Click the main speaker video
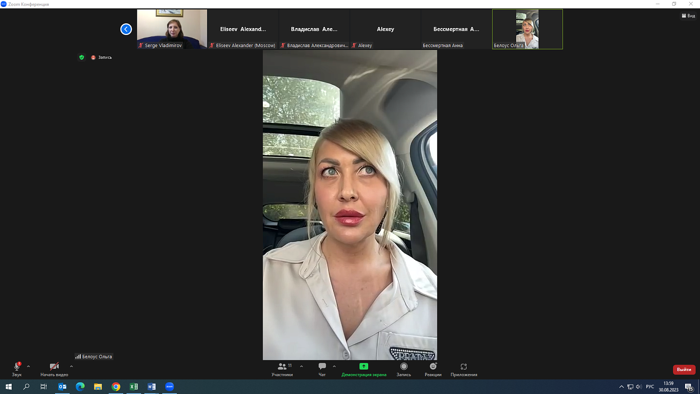The width and height of the screenshot is (700, 394). 350,205
